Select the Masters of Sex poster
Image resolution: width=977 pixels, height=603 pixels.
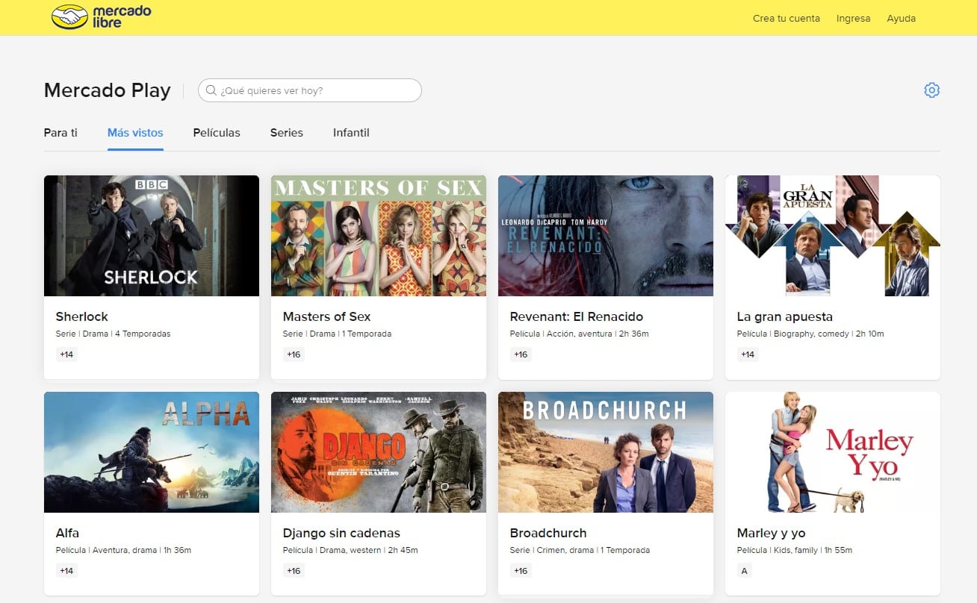tap(379, 236)
